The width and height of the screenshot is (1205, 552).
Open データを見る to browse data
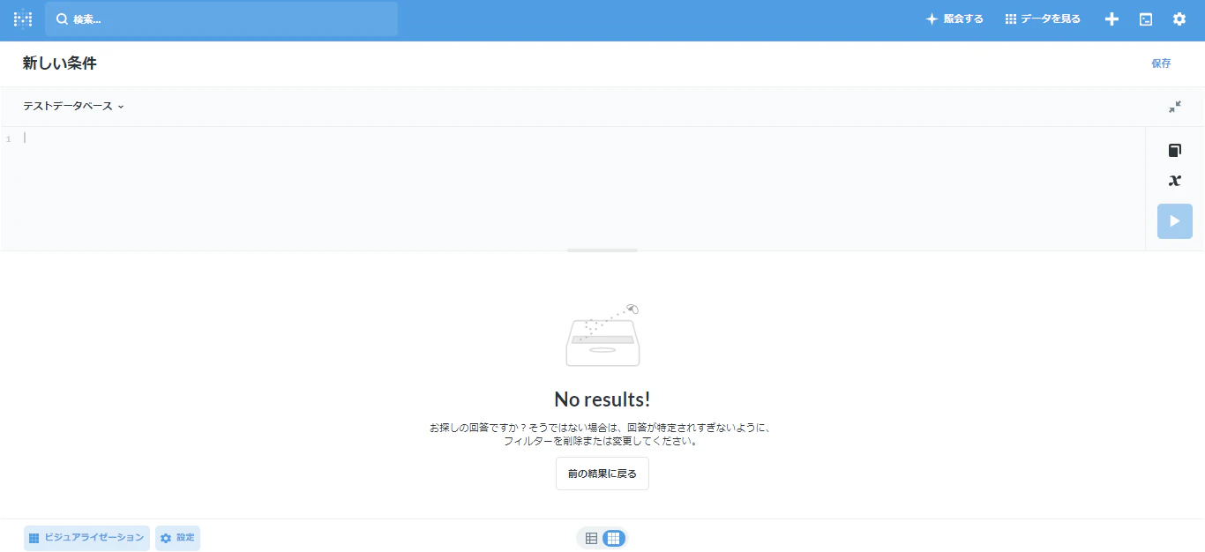pyautogui.click(x=1043, y=19)
